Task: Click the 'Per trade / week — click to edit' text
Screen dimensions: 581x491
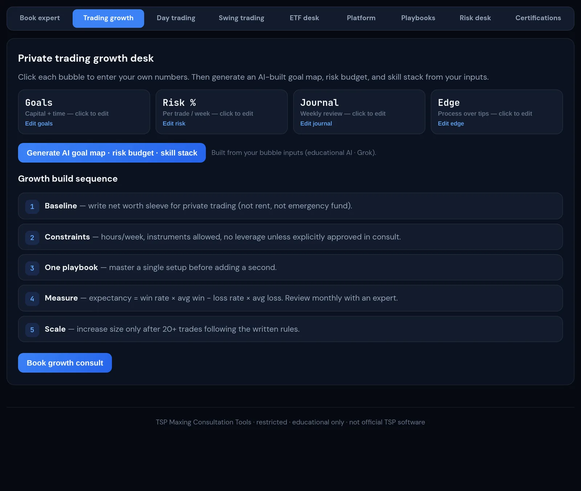Action: pyautogui.click(x=208, y=114)
